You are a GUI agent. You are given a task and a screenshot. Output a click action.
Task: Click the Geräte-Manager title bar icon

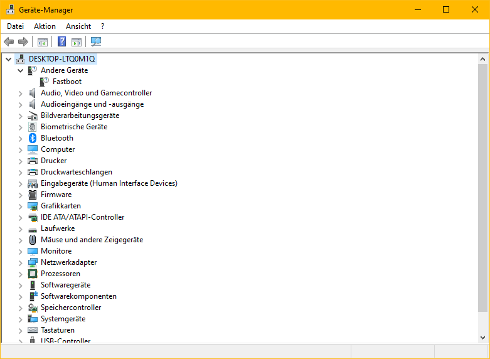point(10,9)
